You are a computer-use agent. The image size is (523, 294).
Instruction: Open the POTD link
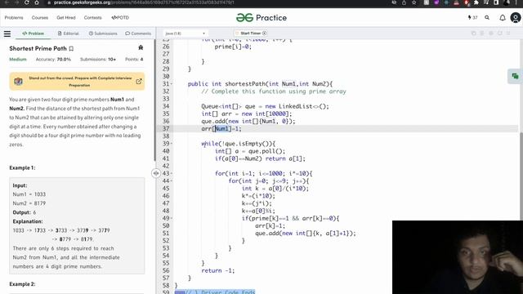pyautogui.click(x=120, y=18)
